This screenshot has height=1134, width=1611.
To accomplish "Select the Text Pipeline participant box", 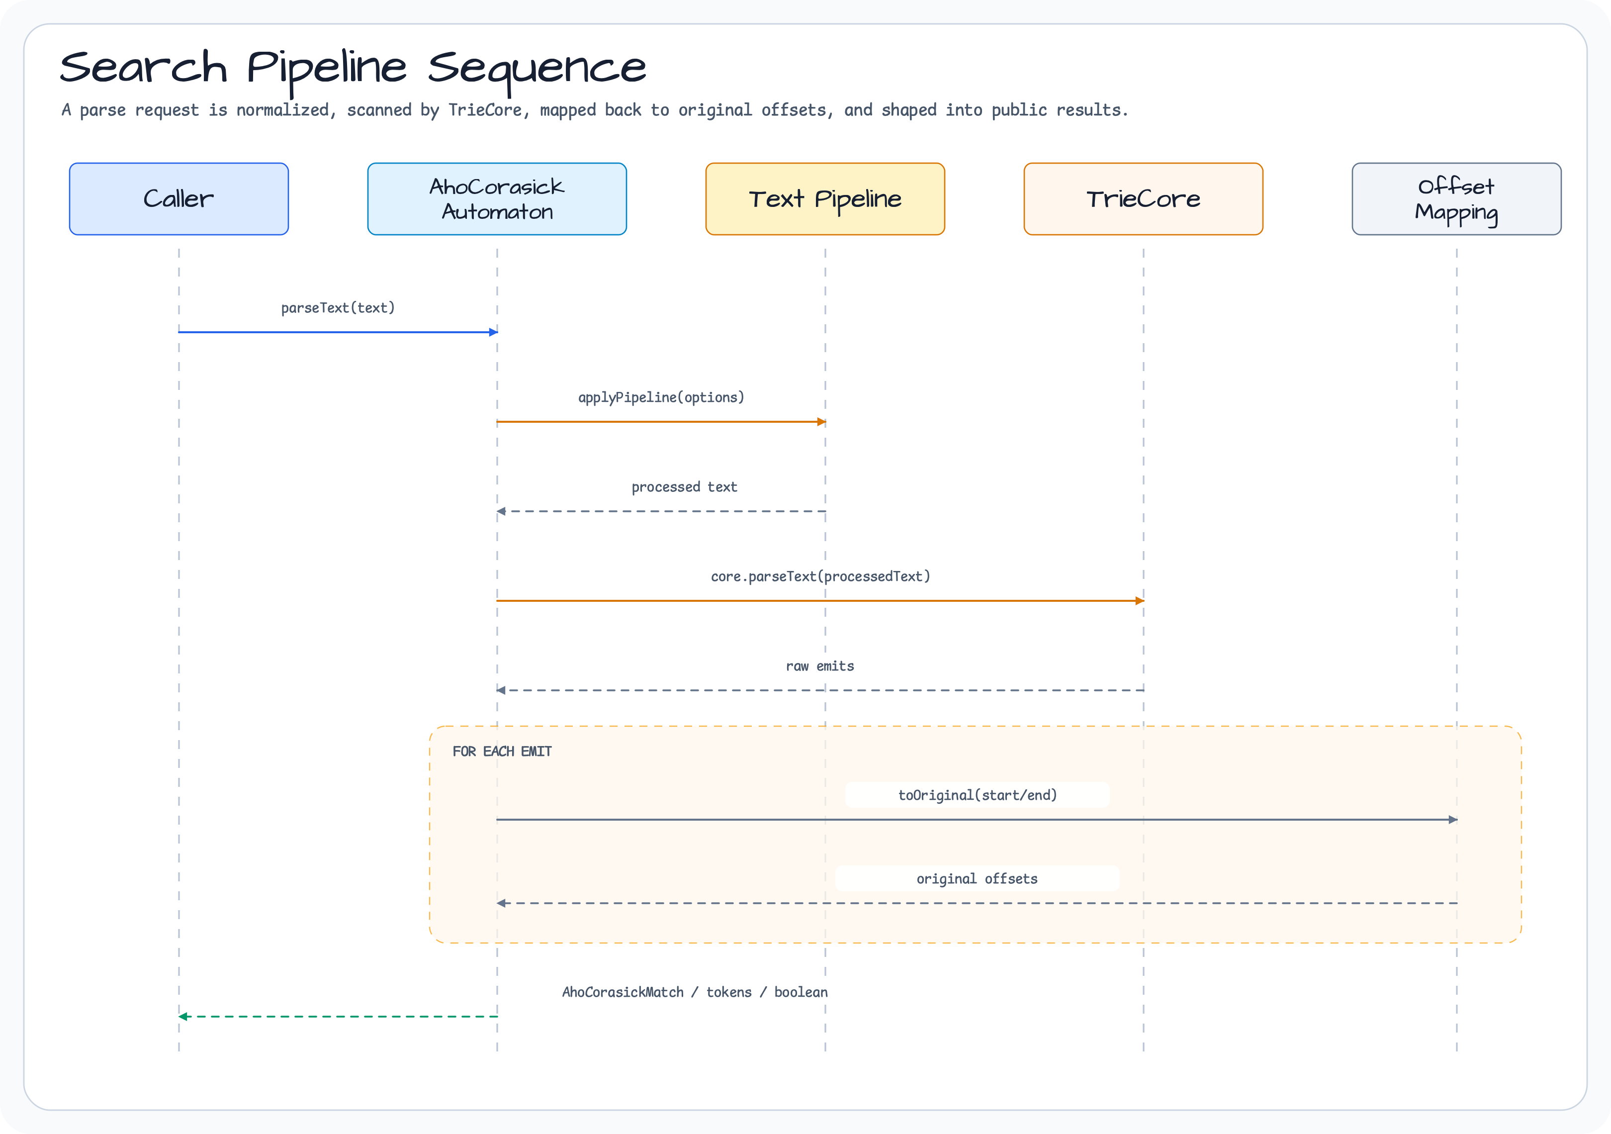I will pos(825,198).
